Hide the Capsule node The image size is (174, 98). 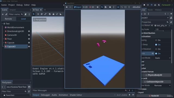point(29,43)
